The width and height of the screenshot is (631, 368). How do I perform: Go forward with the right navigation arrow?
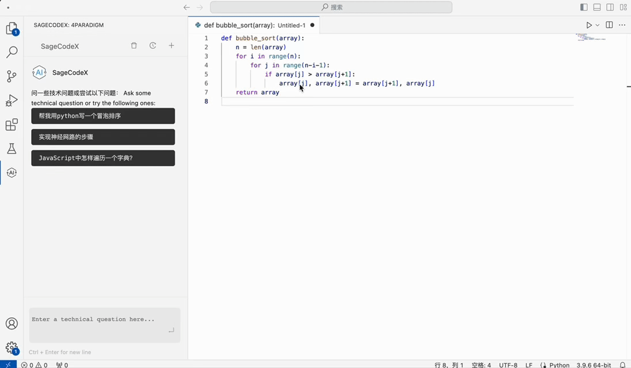coord(200,7)
